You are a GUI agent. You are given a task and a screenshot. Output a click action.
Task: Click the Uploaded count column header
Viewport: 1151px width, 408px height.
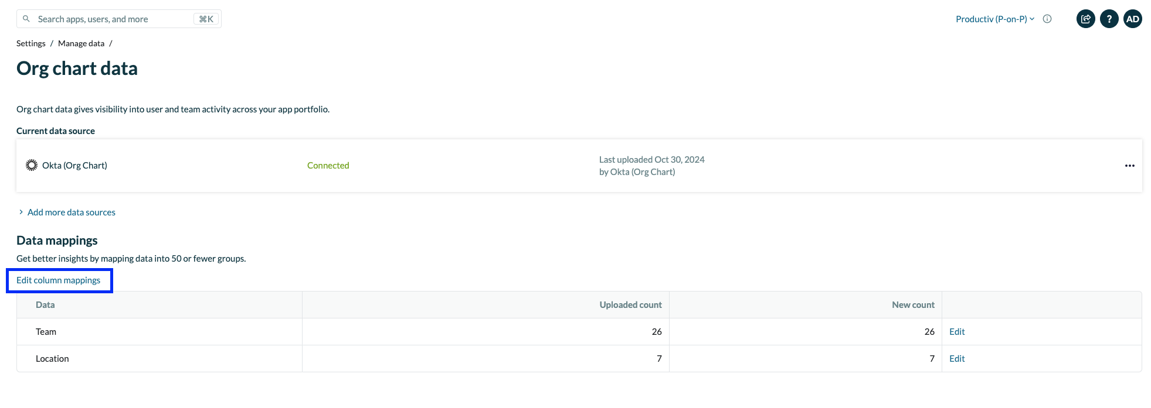pyautogui.click(x=630, y=304)
